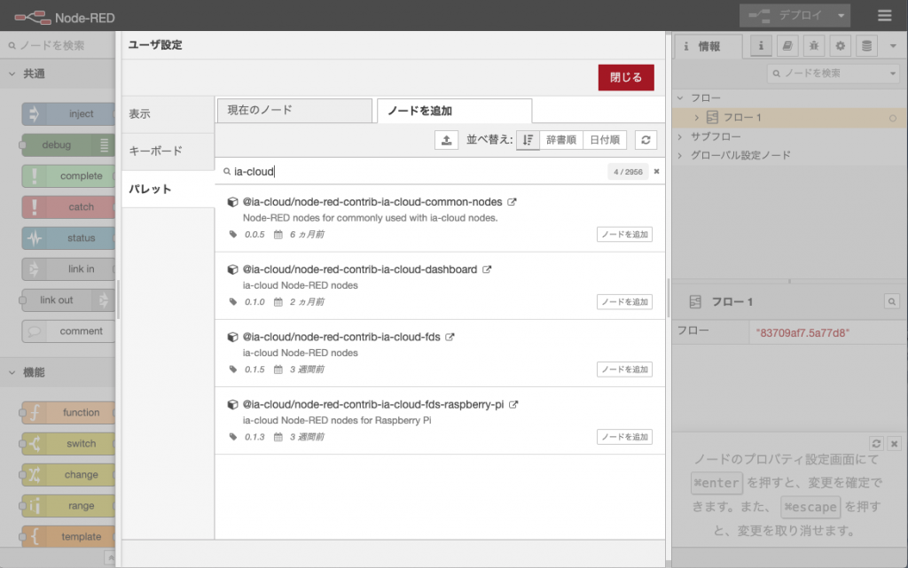Viewport: 908px width, 568px height.
Task: Open the help sidebar (book icon)
Action: (787, 46)
